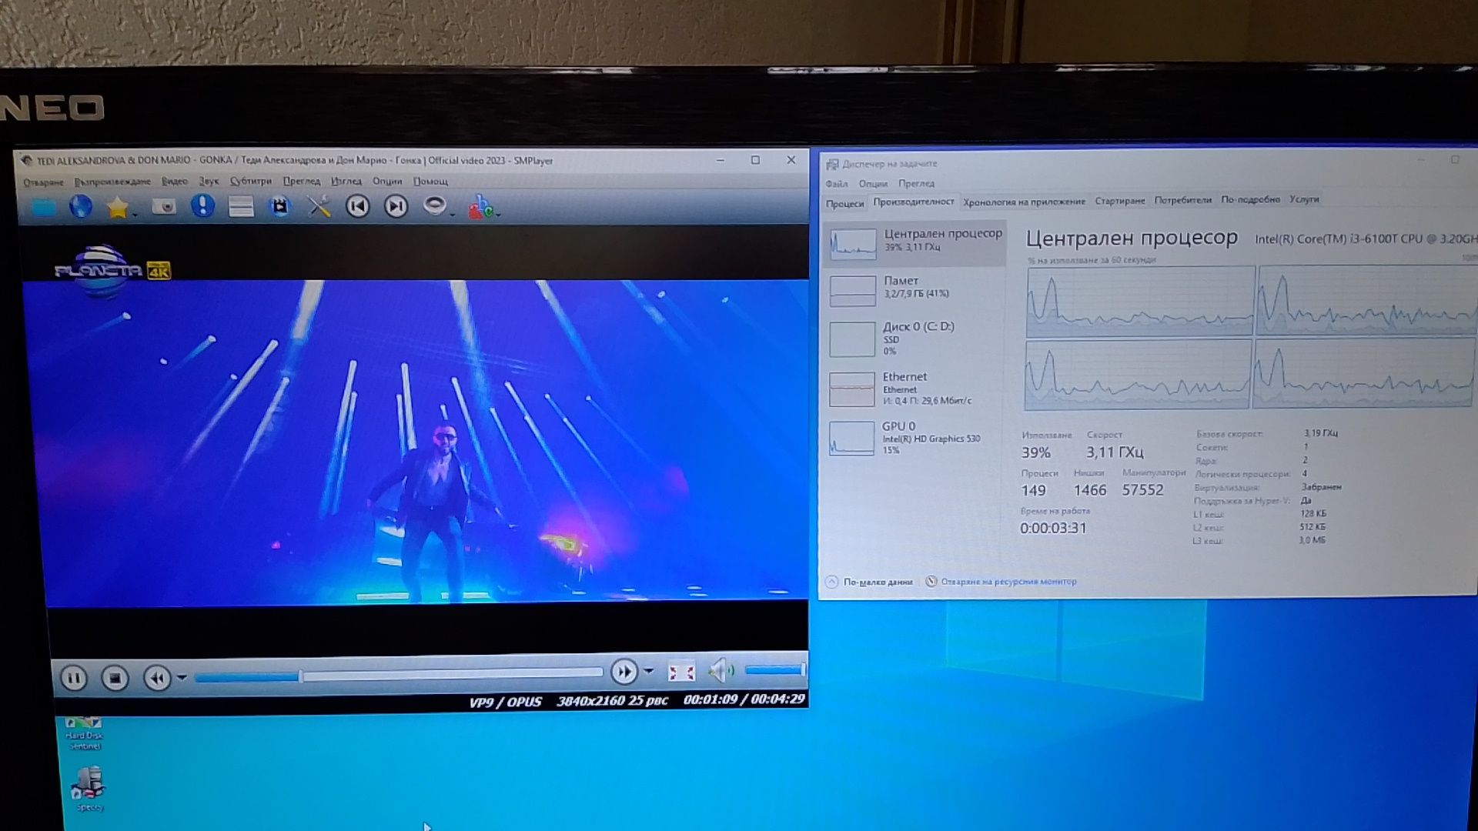The image size is (1478, 831).
Task: Select Централен процесор in the sidebar
Action: (x=915, y=243)
